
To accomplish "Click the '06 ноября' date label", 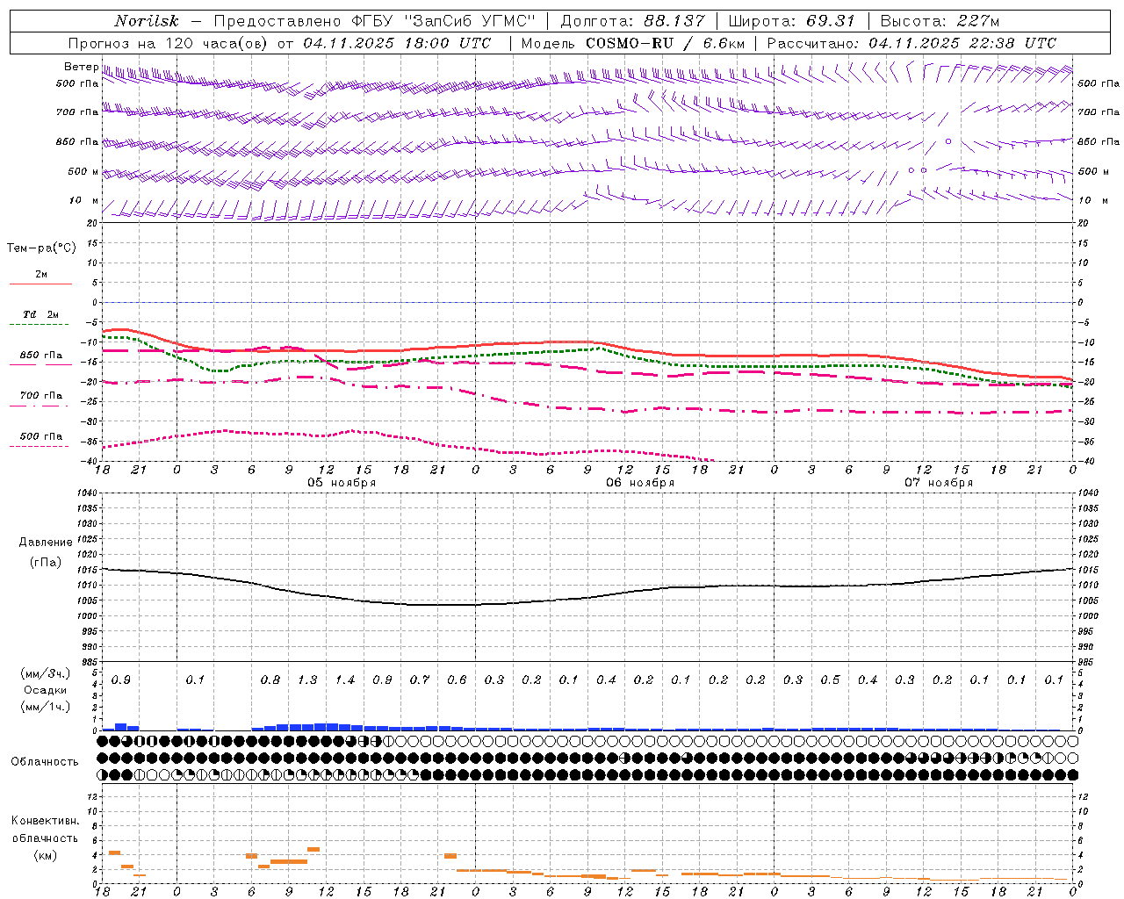I will click(640, 483).
